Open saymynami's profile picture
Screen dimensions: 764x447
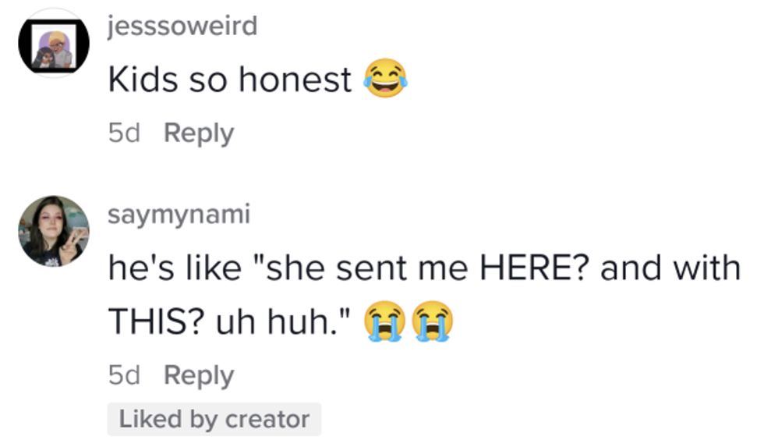click(54, 231)
